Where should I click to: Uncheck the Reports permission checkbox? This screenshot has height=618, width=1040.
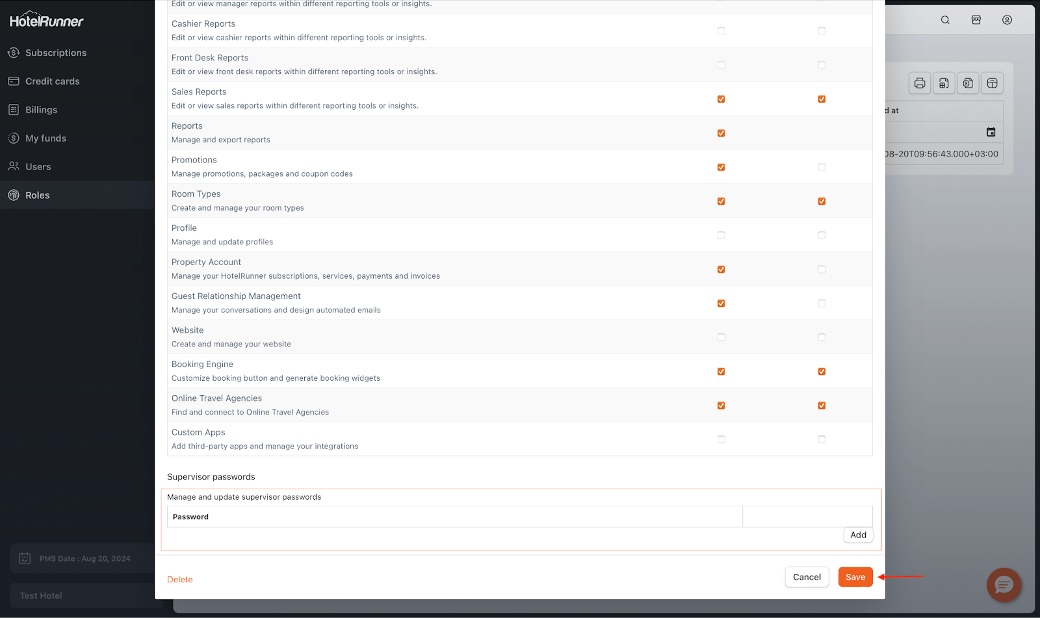[x=721, y=133]
